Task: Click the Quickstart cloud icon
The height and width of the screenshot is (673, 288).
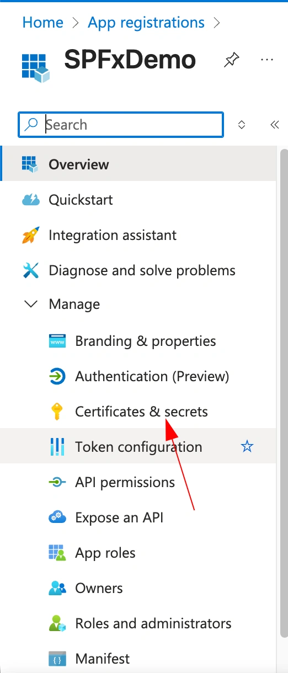Action: tap(31, 200)
